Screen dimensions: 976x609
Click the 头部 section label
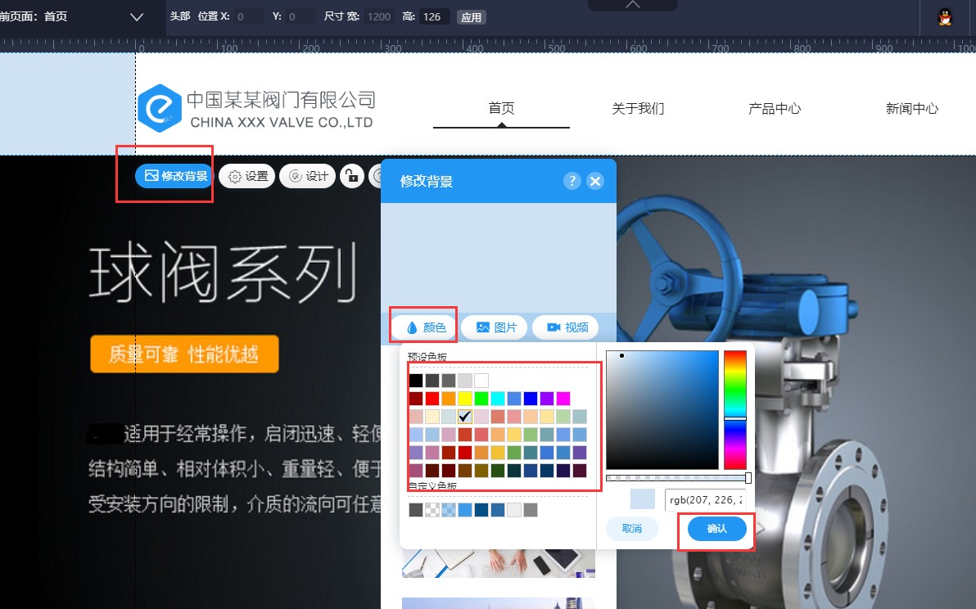pyautogui.click(x=180, y=16)
